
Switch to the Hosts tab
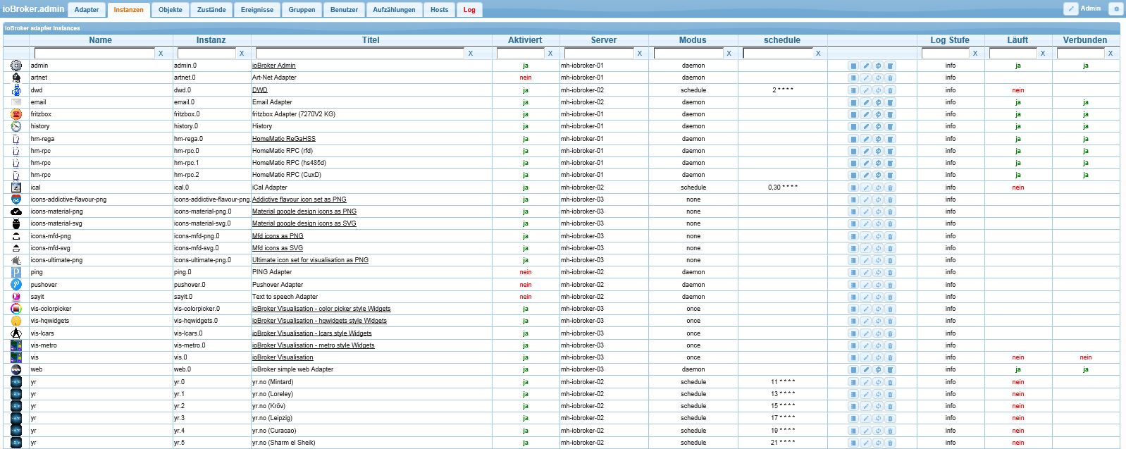click(x=440, y=10)
